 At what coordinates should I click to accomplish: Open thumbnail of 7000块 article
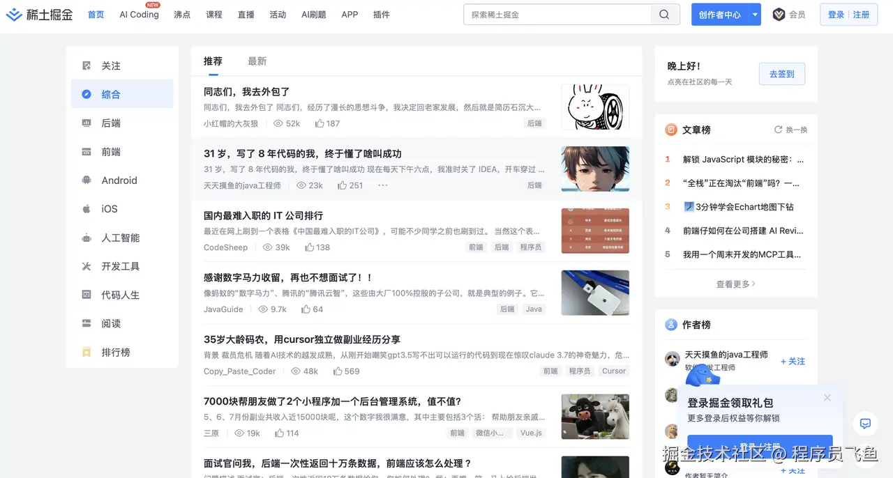click(595, 417)
